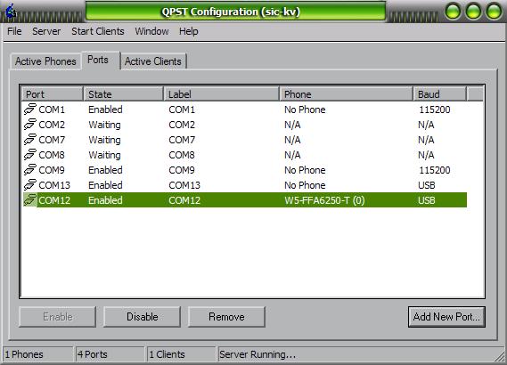Sort the list by the Baud column header
Viewport: 507px width, 365px height.
(x=439, y=94)
